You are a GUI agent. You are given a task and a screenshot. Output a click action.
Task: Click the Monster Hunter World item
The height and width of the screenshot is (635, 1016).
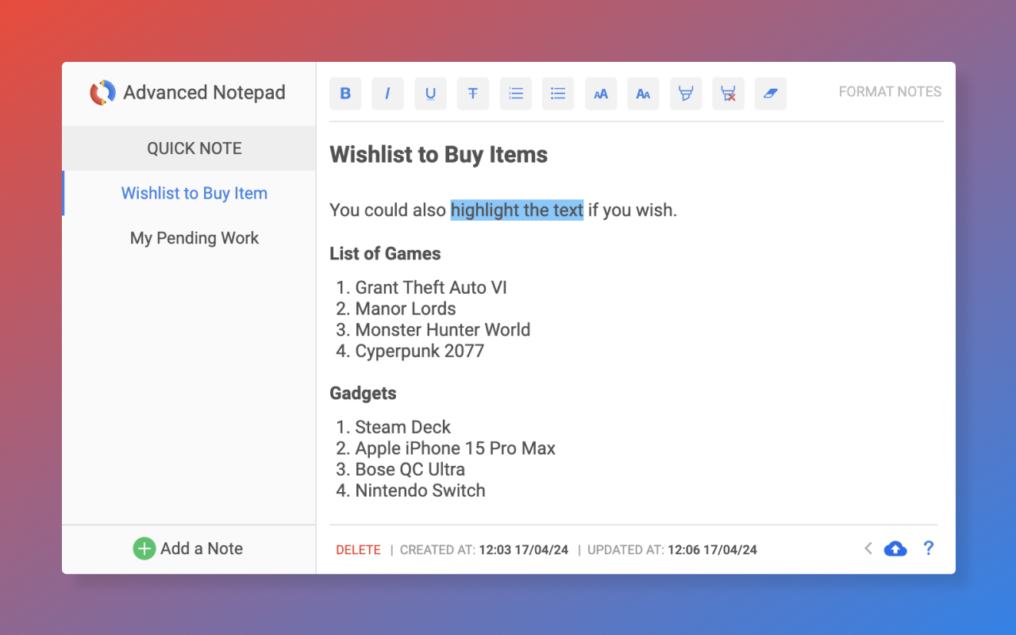point(443,329)
